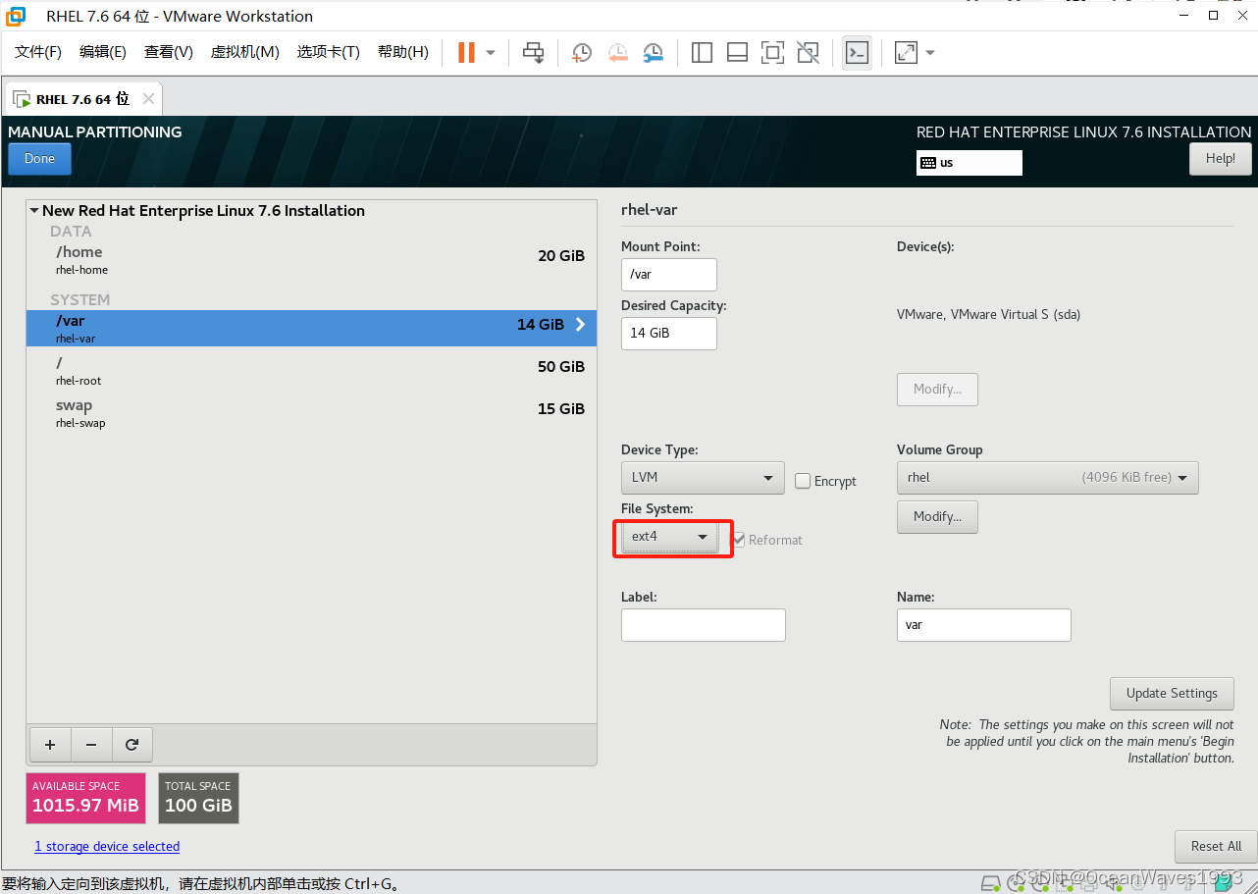Click the Done button

[x=39, y=159]
